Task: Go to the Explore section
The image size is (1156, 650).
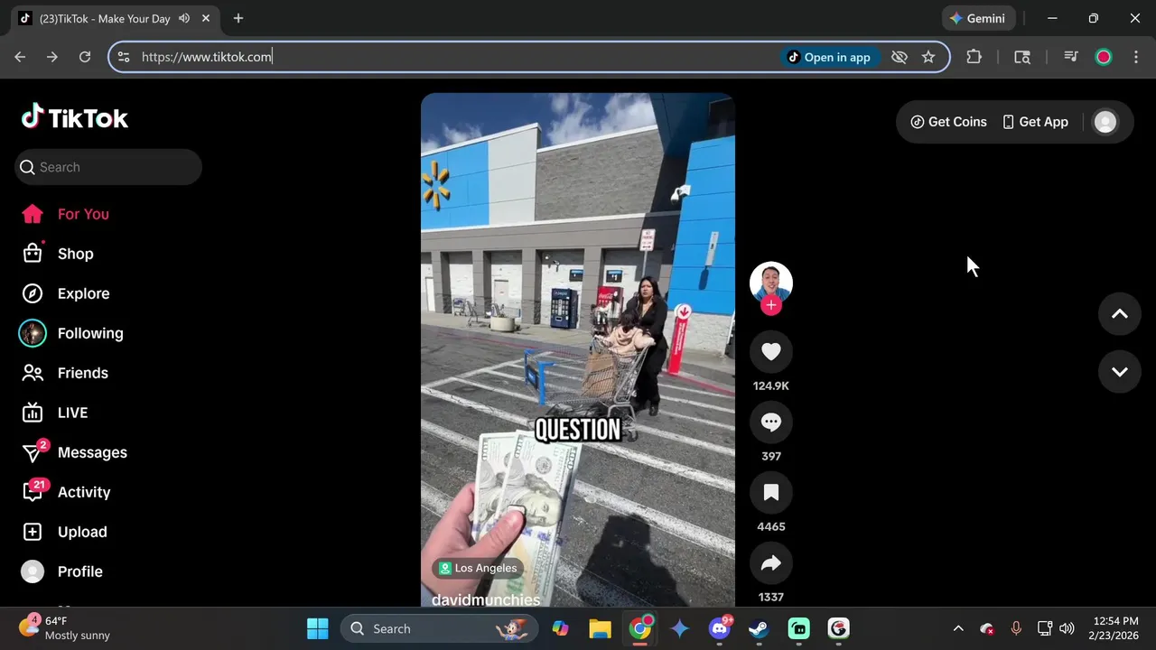Action: 65,293
